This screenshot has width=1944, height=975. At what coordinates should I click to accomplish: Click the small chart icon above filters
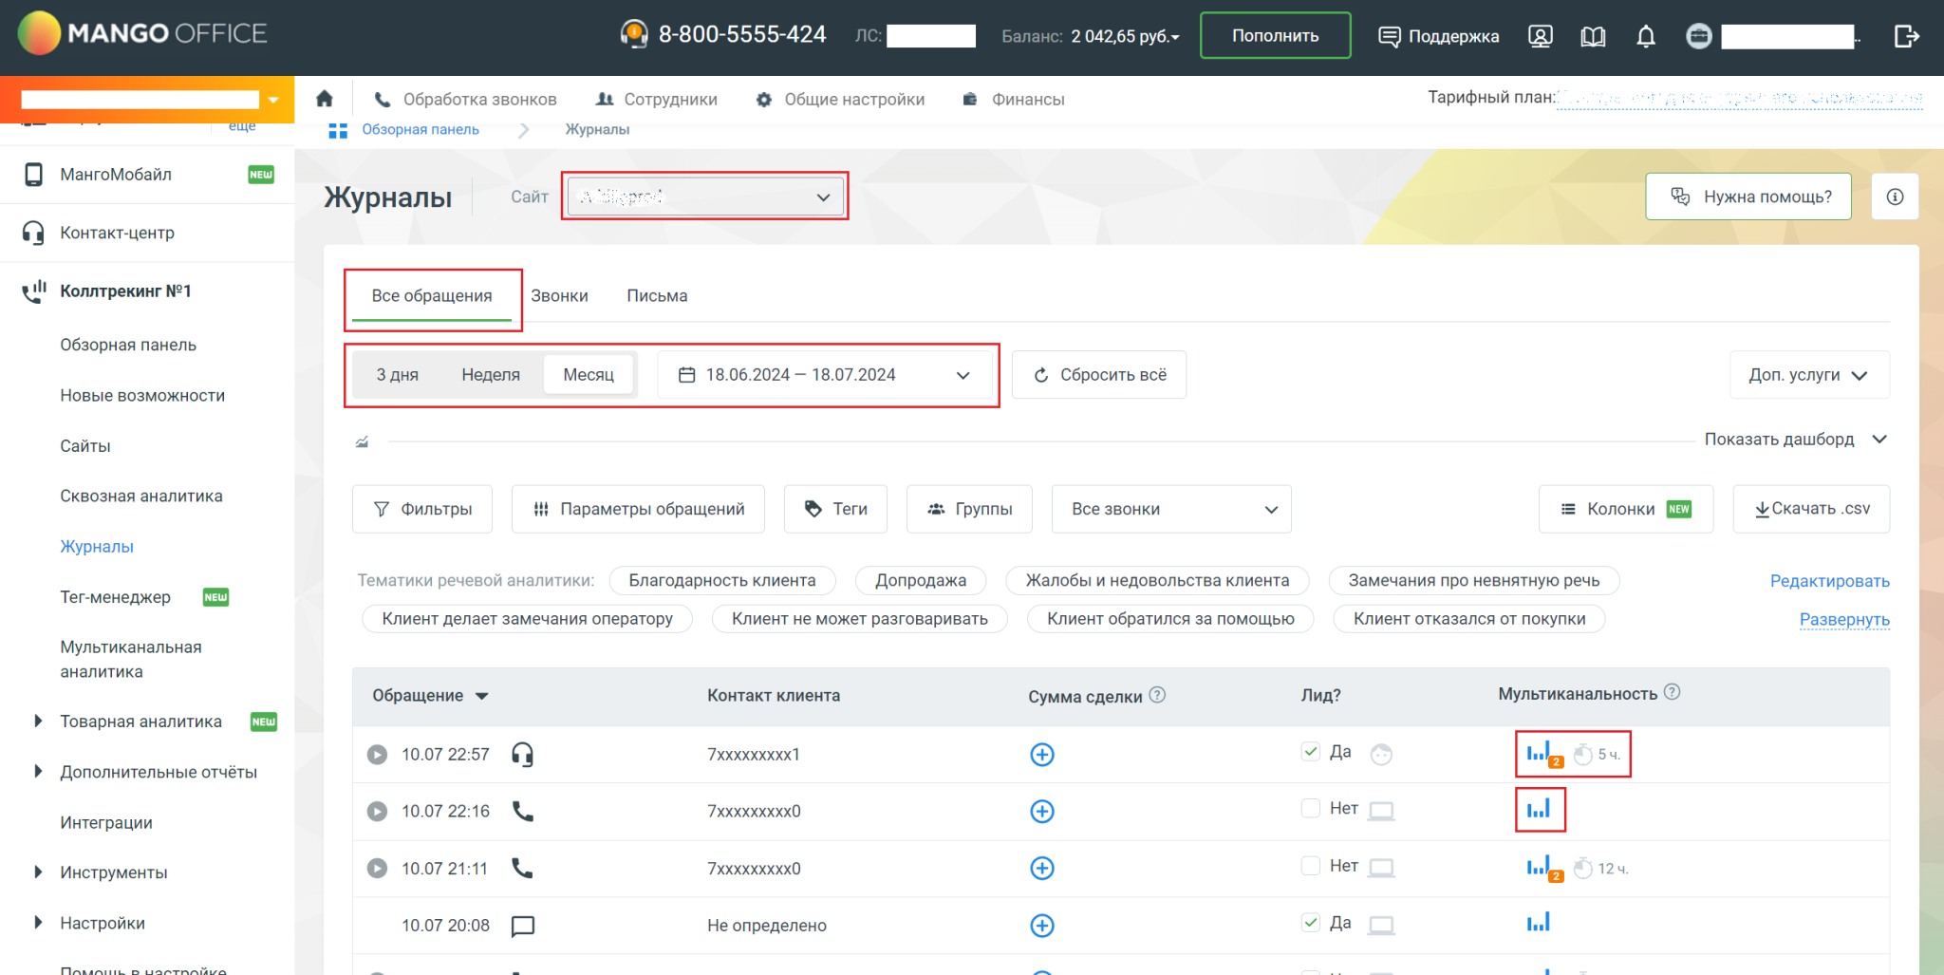(362, 441)
